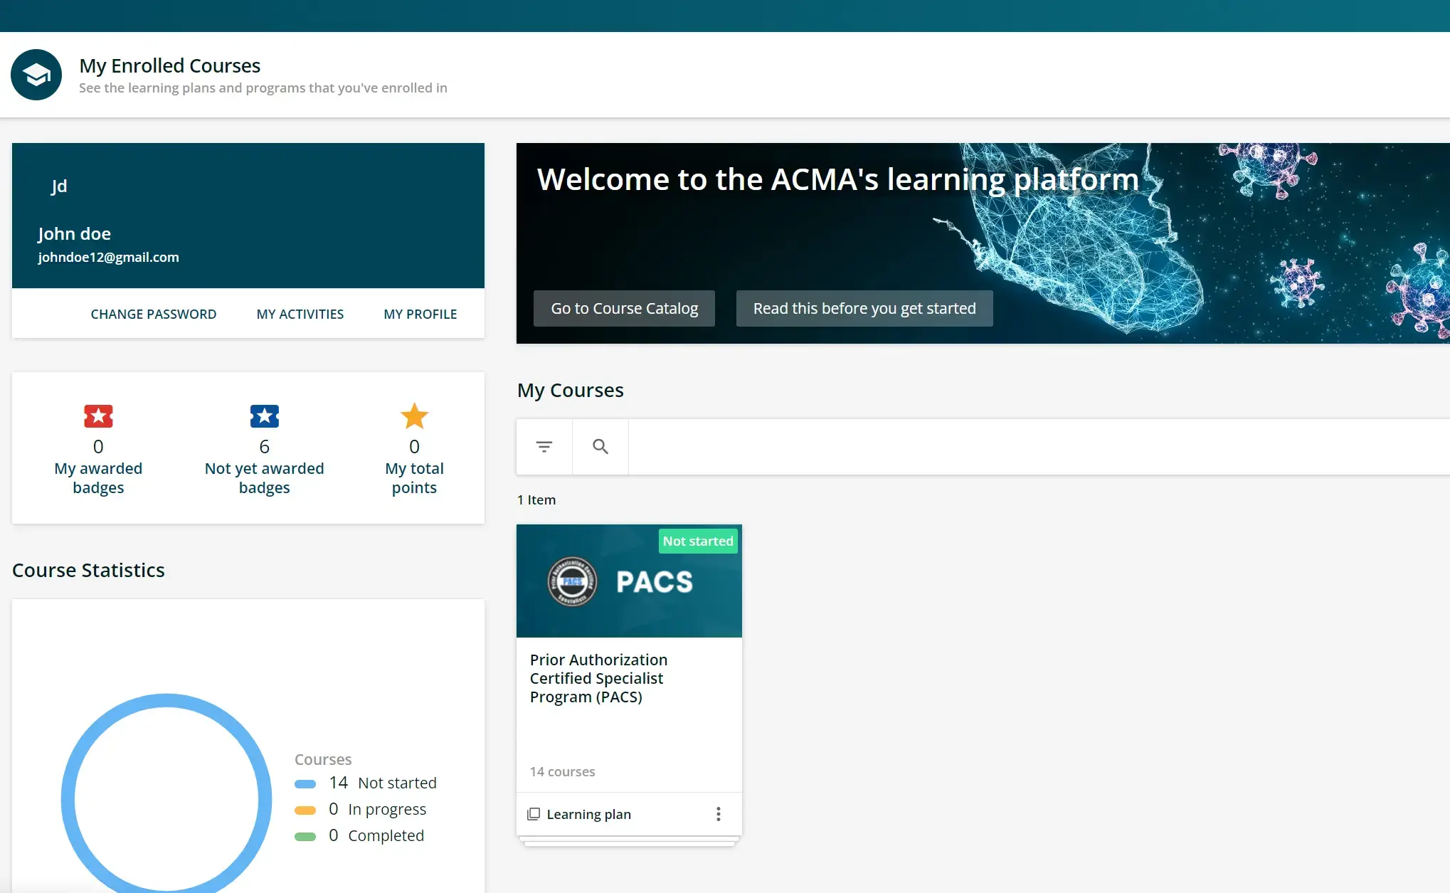This screenshot has height=893, width=1450.
Task: Click the Not started status badge on PACS
Action: pyautogui.click(x=697, y=541)
